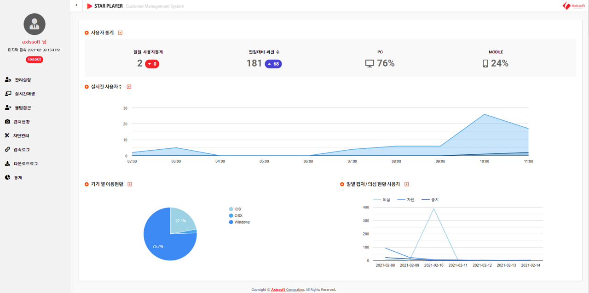Click the user profile avatar icon
Screen dimensions: 589x293
click(x=35, y=24)
